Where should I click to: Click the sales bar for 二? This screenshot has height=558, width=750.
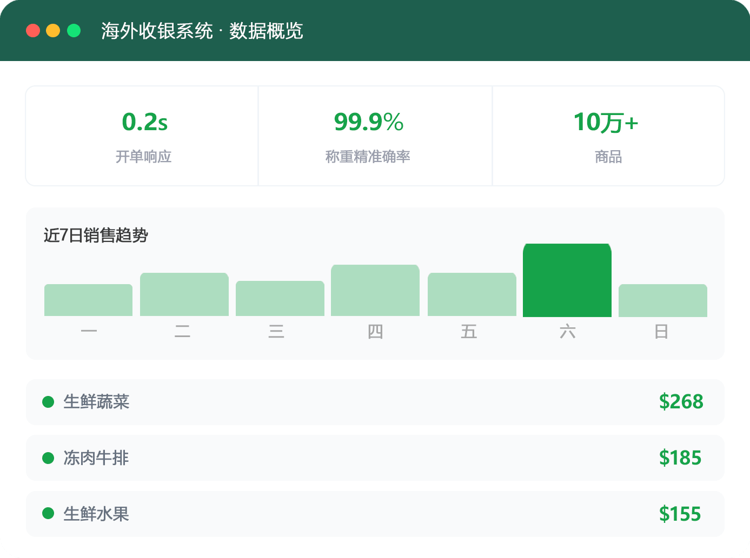[x=184, y=294]
